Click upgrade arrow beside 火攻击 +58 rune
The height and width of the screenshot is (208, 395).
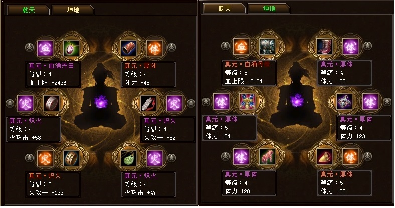(10, 103)
